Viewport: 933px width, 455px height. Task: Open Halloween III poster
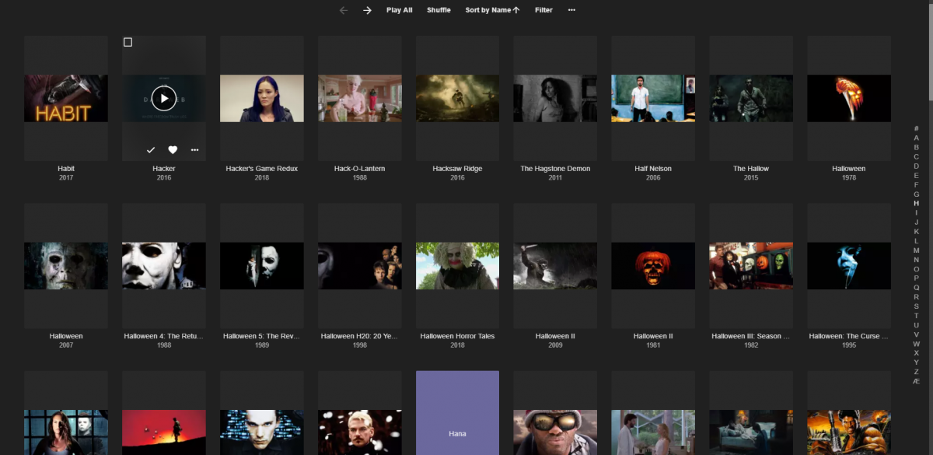click(x=751, y=266)
